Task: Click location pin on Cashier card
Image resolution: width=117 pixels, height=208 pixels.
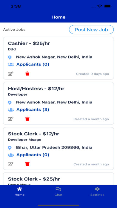Action: pyautogui.click(x=10, y=57)
